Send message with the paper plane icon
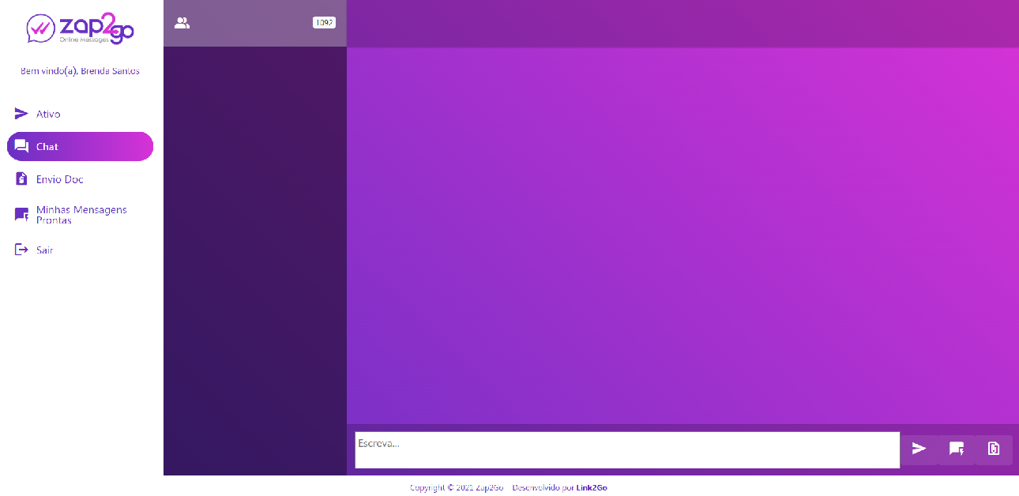The width and height of the screenshot is (1019, 496). tap(919, 449)
